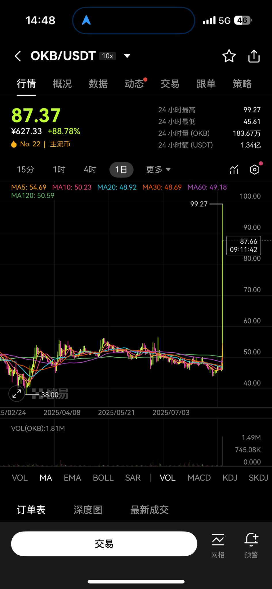This screenshot has height=589, width=272.
Task: Open the 网格 grid trading icon
Action: pos(218,540)
